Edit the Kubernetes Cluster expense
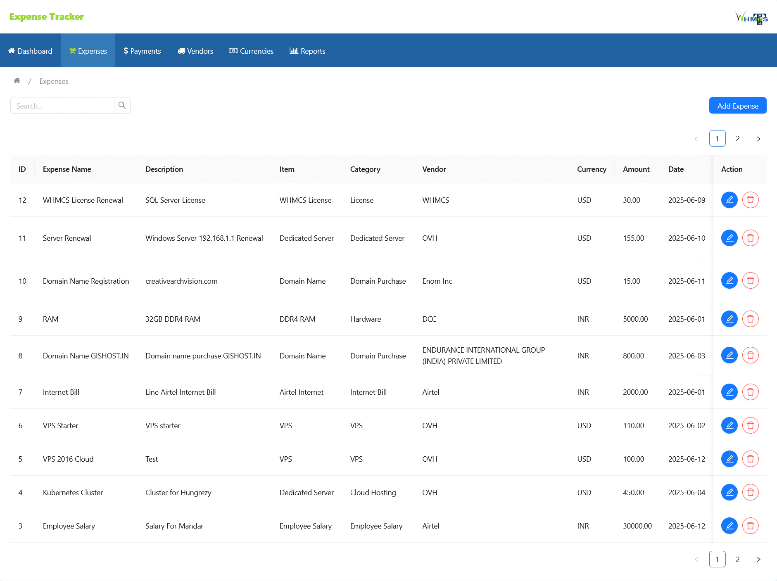The height and width of the screenshot is (581, 777). tap(729, 492)
